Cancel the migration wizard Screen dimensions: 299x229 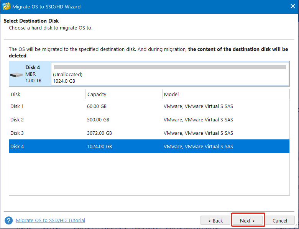pyautogui.click(x=279, y=221)
